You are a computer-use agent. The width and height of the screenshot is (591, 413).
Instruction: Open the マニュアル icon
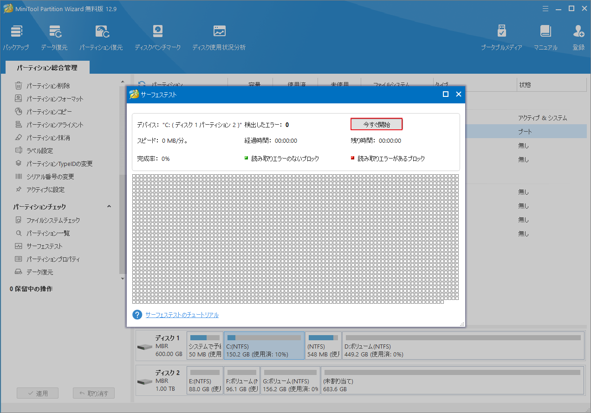pyautogui.click(x=546, y=38)
